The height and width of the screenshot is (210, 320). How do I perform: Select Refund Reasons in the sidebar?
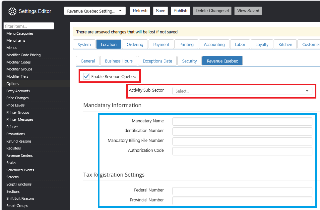[19, 141]
